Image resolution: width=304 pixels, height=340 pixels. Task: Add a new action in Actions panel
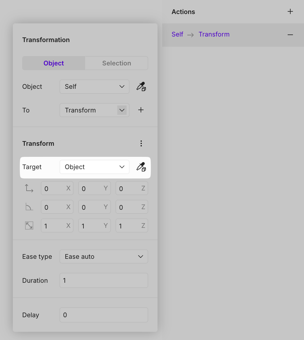coord(290,12)
